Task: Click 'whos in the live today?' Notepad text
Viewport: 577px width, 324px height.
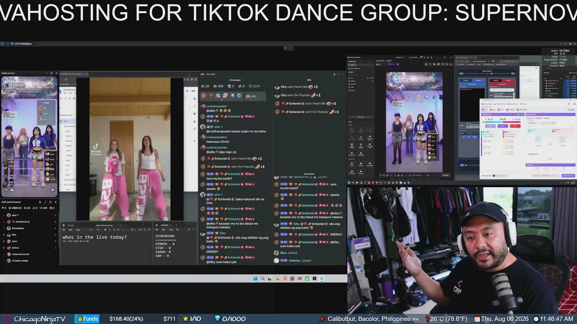Action: tap(95, 237)
